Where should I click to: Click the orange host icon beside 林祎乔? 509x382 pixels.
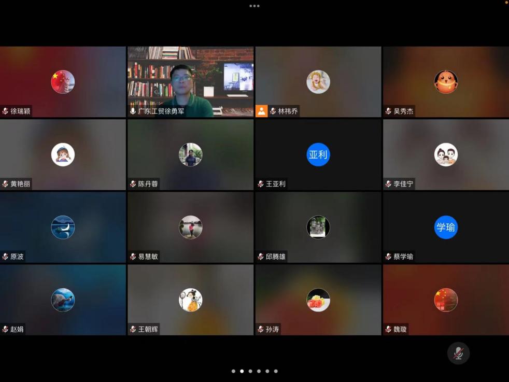[262, 111]
